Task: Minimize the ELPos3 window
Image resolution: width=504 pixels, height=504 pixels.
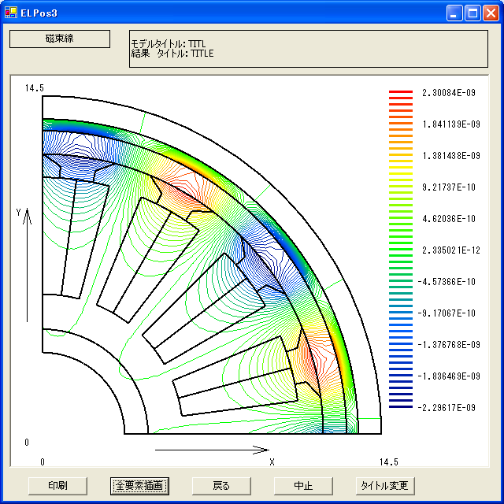Action: point(454,13)
